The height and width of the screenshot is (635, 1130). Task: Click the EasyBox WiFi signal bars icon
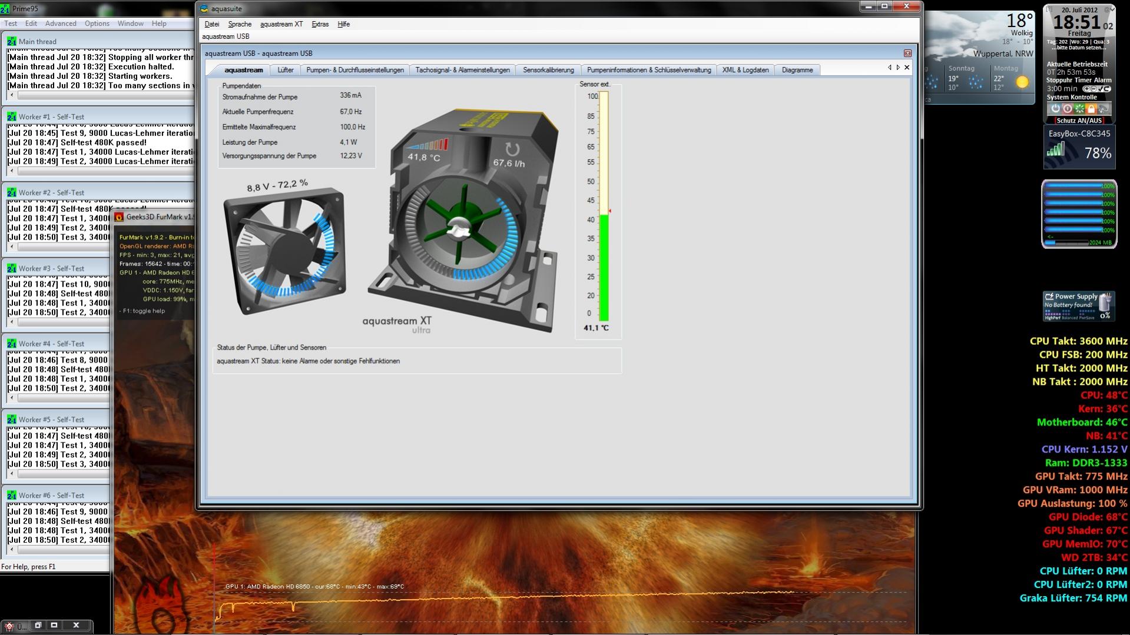[x=1055, y=150]
